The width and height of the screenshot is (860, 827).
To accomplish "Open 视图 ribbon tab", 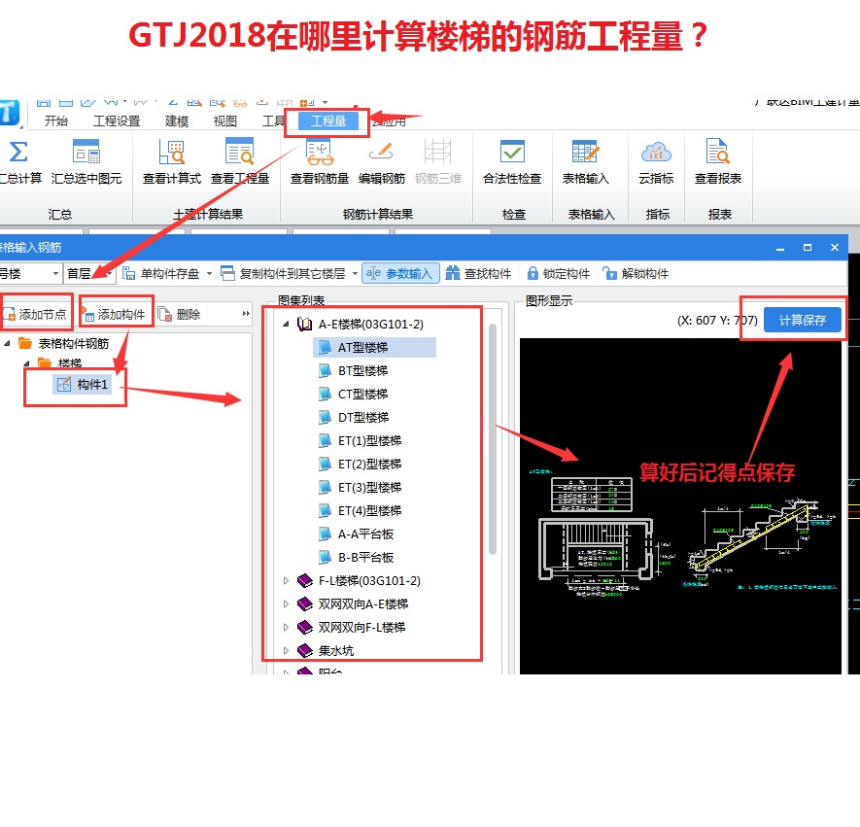I will point(224,121).
